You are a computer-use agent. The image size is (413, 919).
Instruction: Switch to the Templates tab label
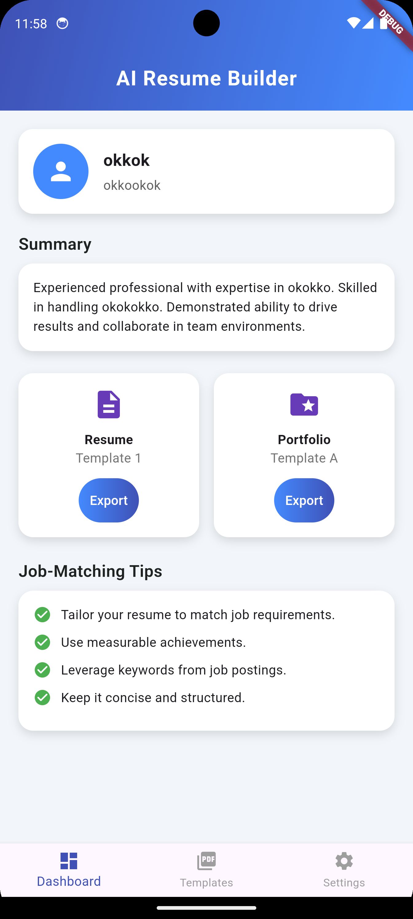point(206,883)
